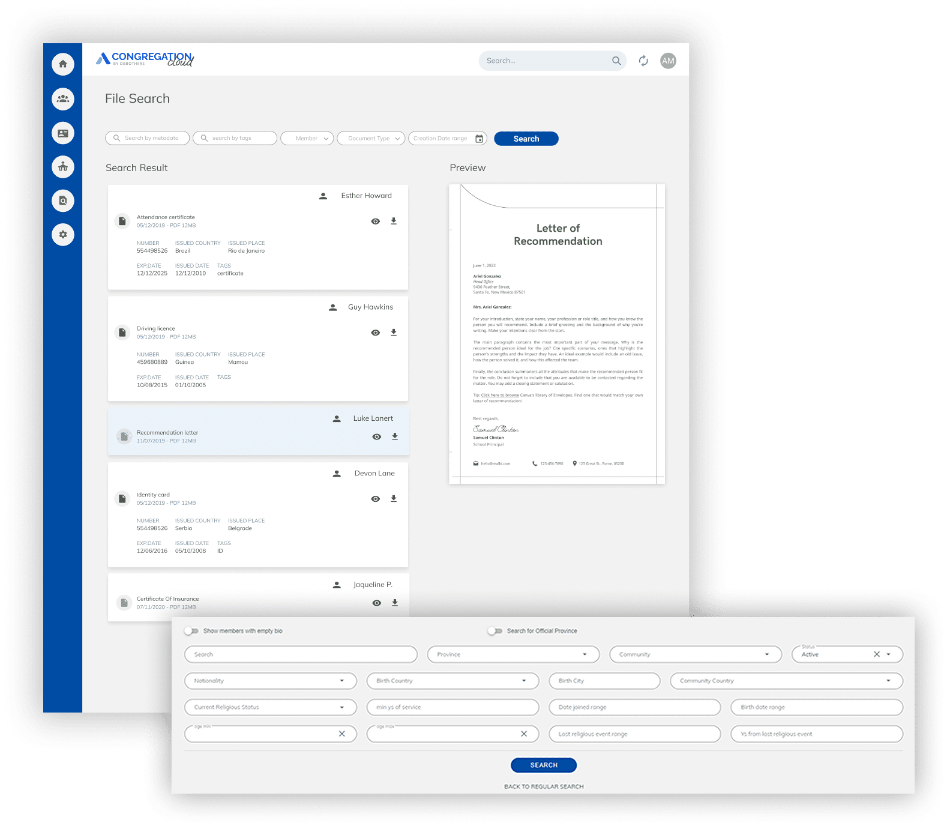Open the Home icon in sidebar
Viewport: 947px width, 826px height.
[x=63, y=64]
